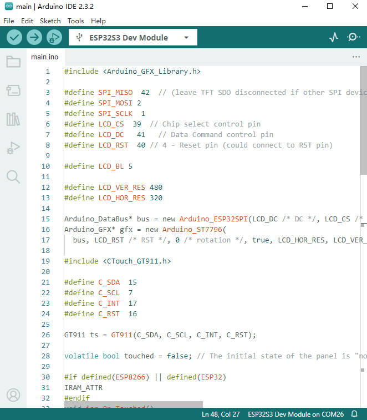
Task: Click line number 16 in the gutter
Action: (45, 230)
